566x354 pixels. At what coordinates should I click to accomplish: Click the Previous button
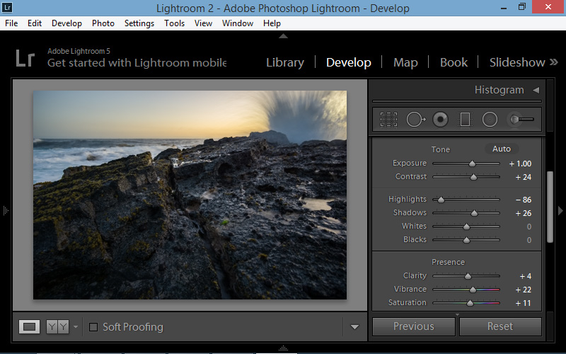pyautogui.click(x=414, y=326)
